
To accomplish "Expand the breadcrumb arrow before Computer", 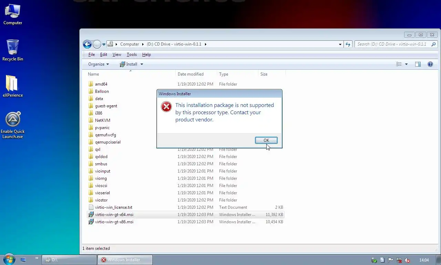I will (x=116, y=44).
